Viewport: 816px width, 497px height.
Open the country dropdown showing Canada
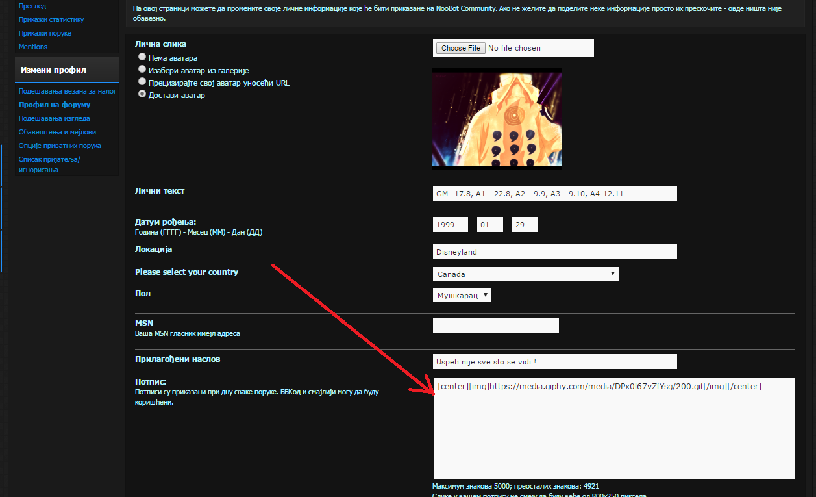click(x=525, y=274)
